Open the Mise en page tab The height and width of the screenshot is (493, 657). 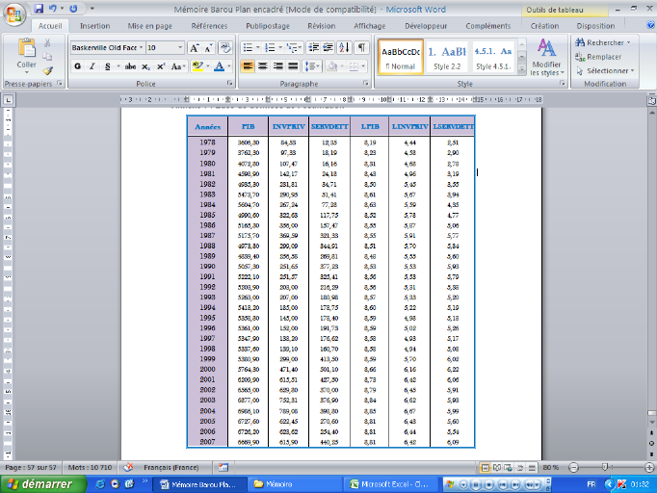click(x=149, y=26)
